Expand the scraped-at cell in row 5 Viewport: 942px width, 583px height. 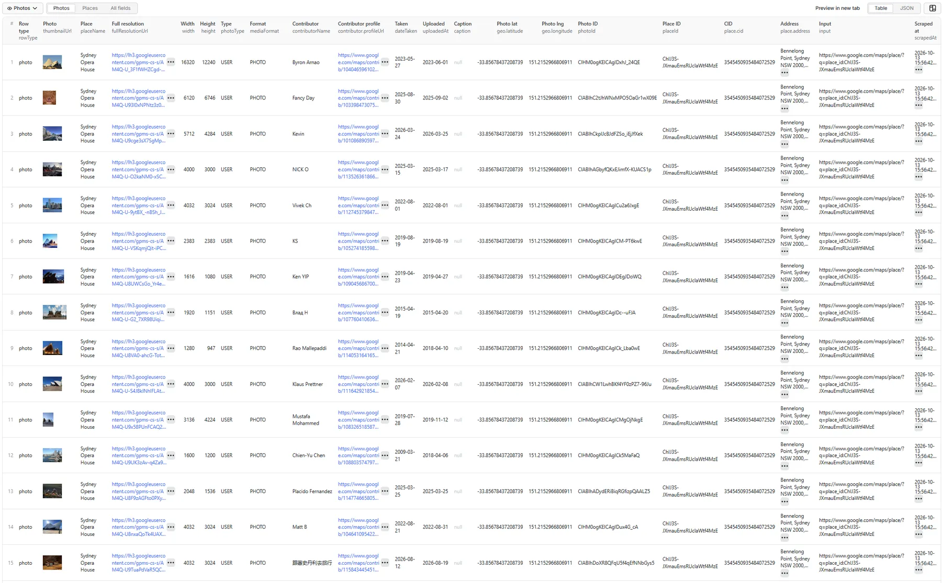click(919, 213)
